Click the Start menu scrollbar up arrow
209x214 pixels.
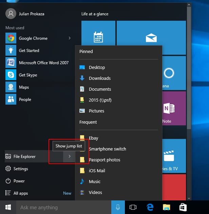pyautogui.click(x=189, y=5)
